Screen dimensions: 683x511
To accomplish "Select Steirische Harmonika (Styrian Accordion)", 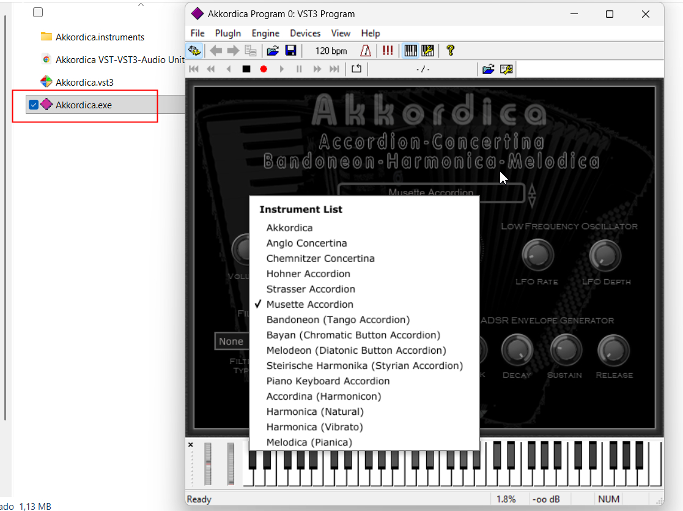I will 364,365.
